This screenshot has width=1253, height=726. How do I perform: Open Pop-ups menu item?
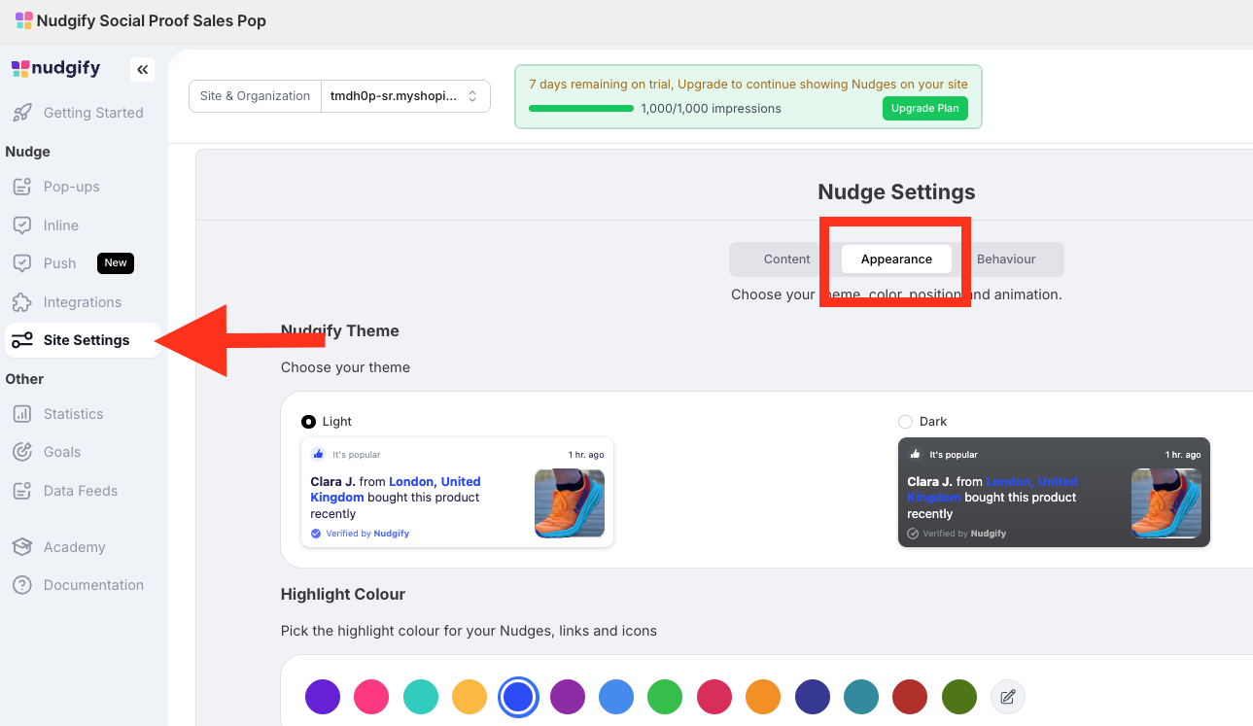point(84,187)
